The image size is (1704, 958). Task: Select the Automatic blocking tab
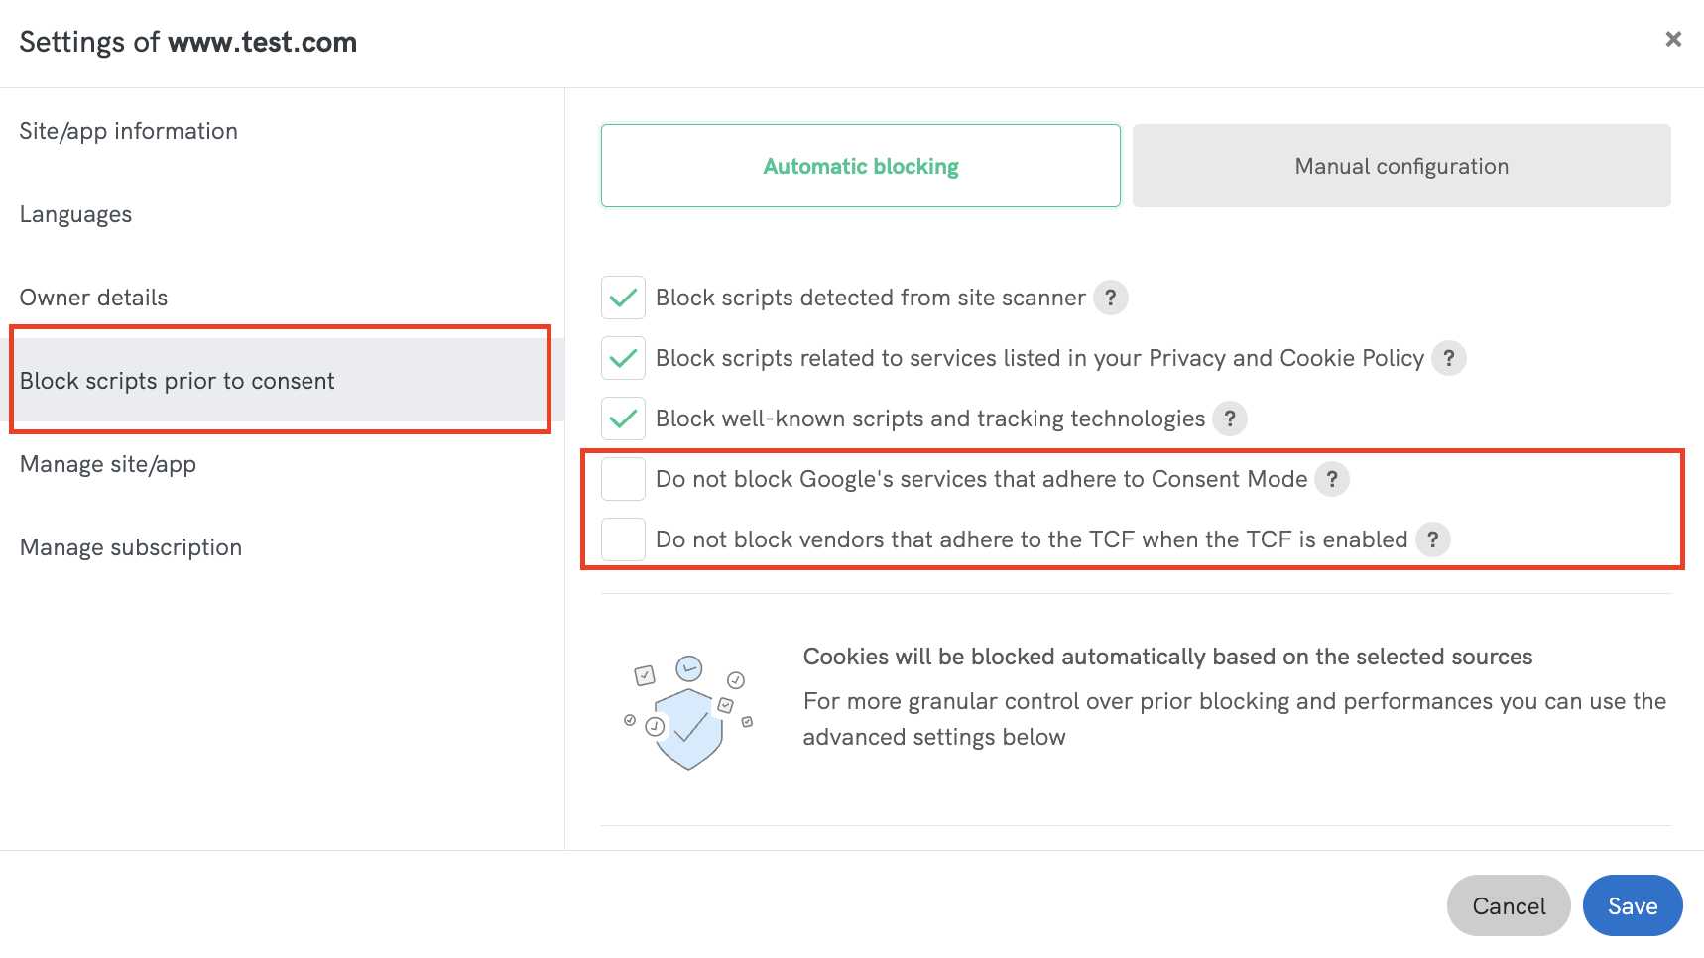click(859, 166)
